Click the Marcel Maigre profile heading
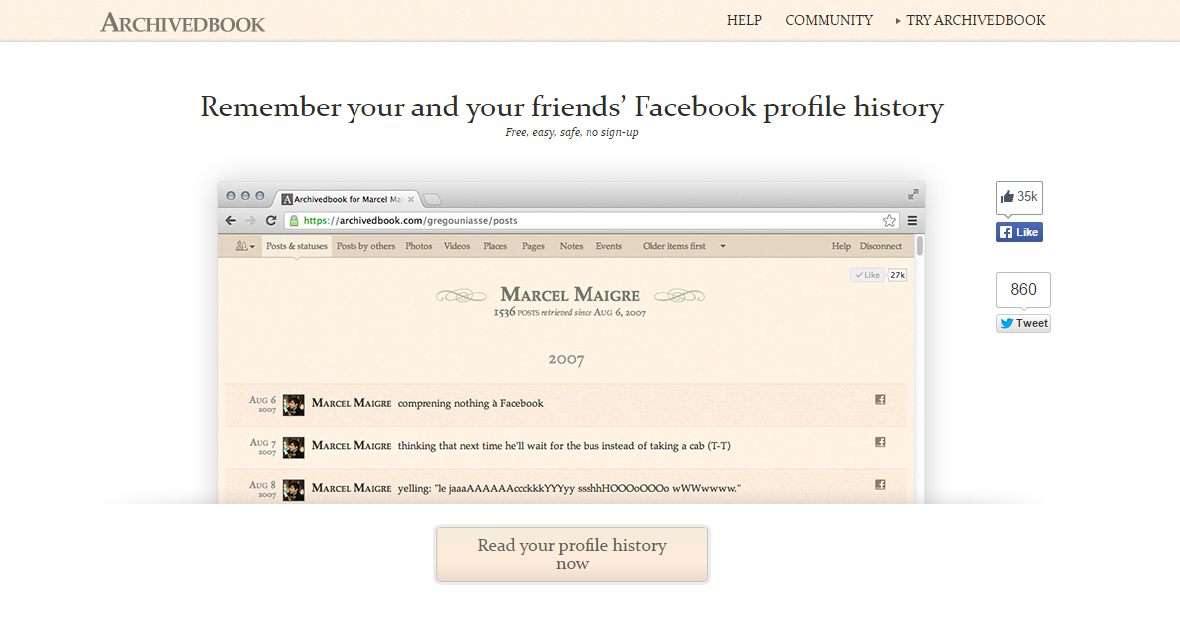Viewport: 1180px width, 633px height. click(571, 294)
